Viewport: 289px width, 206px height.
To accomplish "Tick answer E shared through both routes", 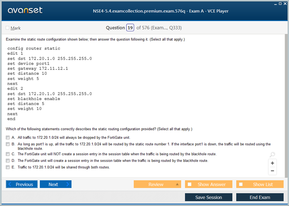I will pyautogui.click(x=7, y=167).
